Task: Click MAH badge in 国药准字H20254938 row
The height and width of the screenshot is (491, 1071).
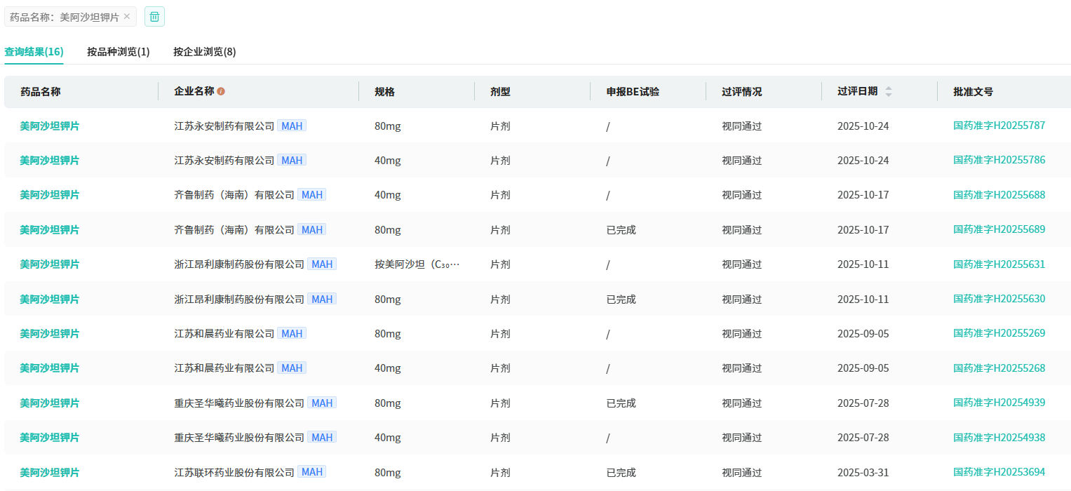Action: pos(321,438)
